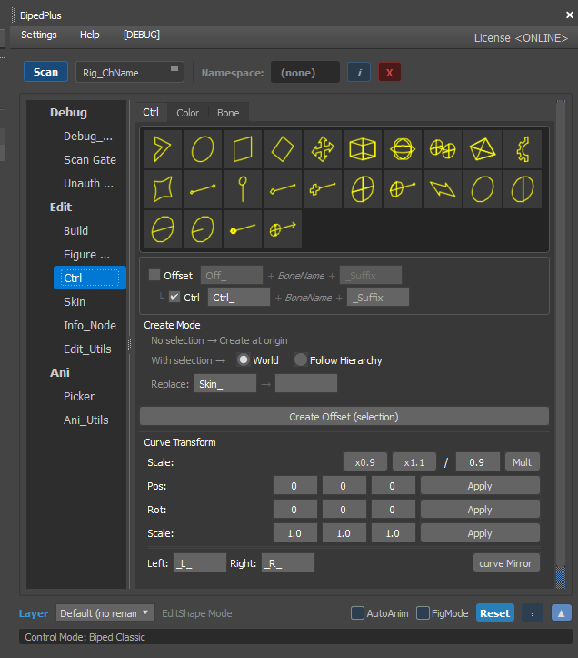
Task: Click the Ctrl_ prefix input field
Action: (x=239, y=297)
